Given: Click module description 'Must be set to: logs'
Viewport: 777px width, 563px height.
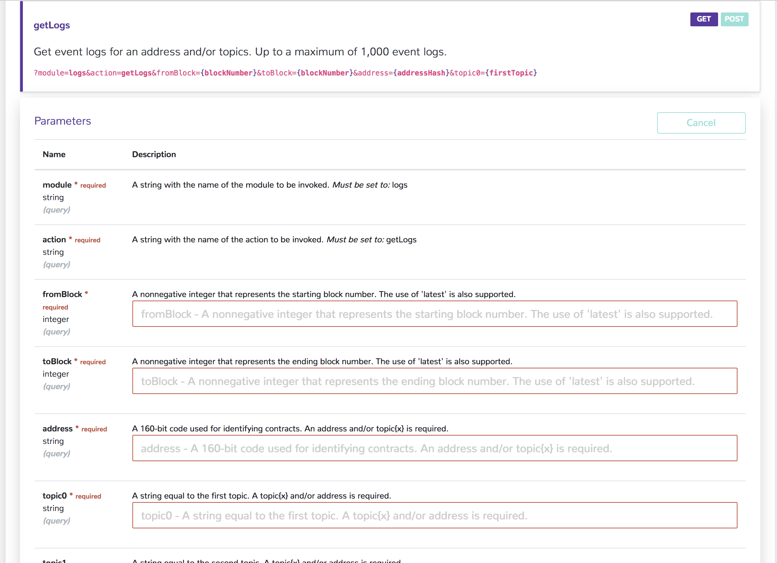Looking at the screenshot, I should click(x=370, y=185).
